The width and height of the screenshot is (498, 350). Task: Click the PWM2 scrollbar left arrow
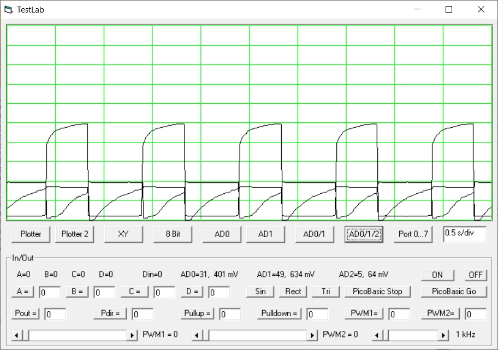(198, 335)
